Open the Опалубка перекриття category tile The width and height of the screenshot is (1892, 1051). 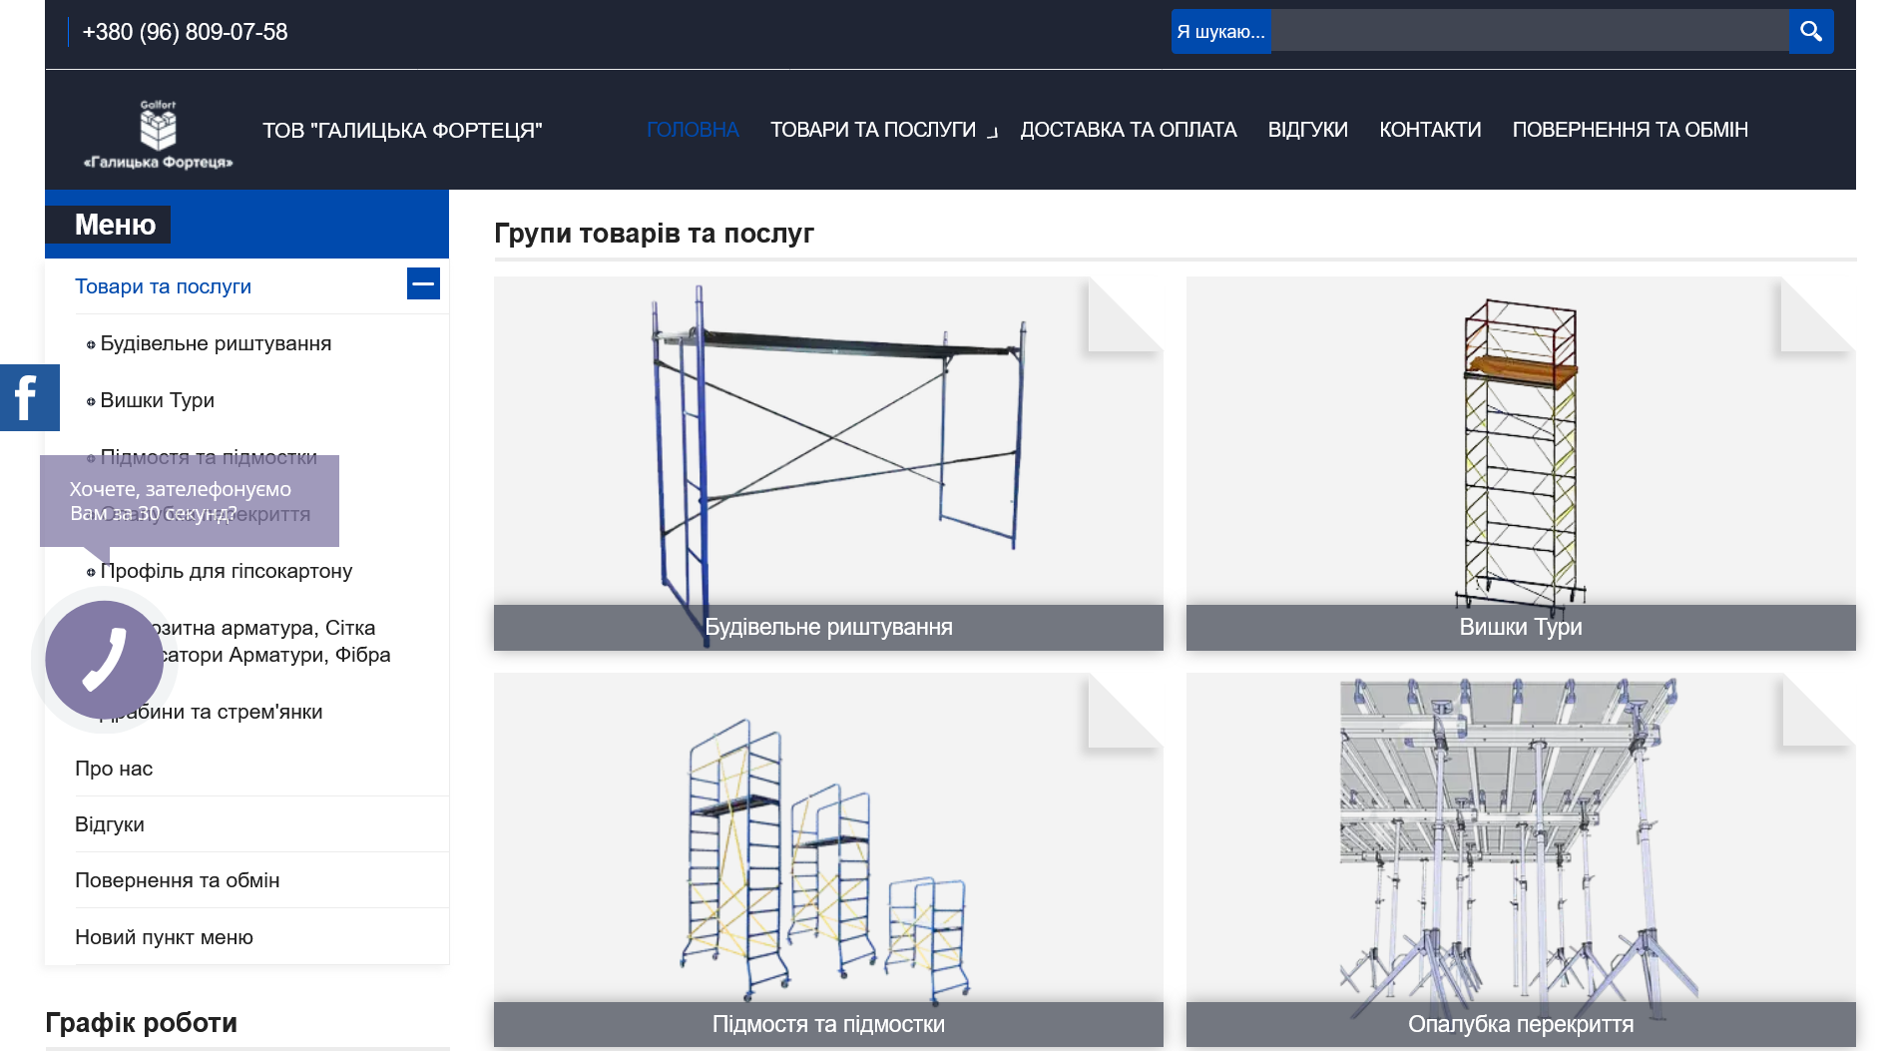pos(1520,858)
